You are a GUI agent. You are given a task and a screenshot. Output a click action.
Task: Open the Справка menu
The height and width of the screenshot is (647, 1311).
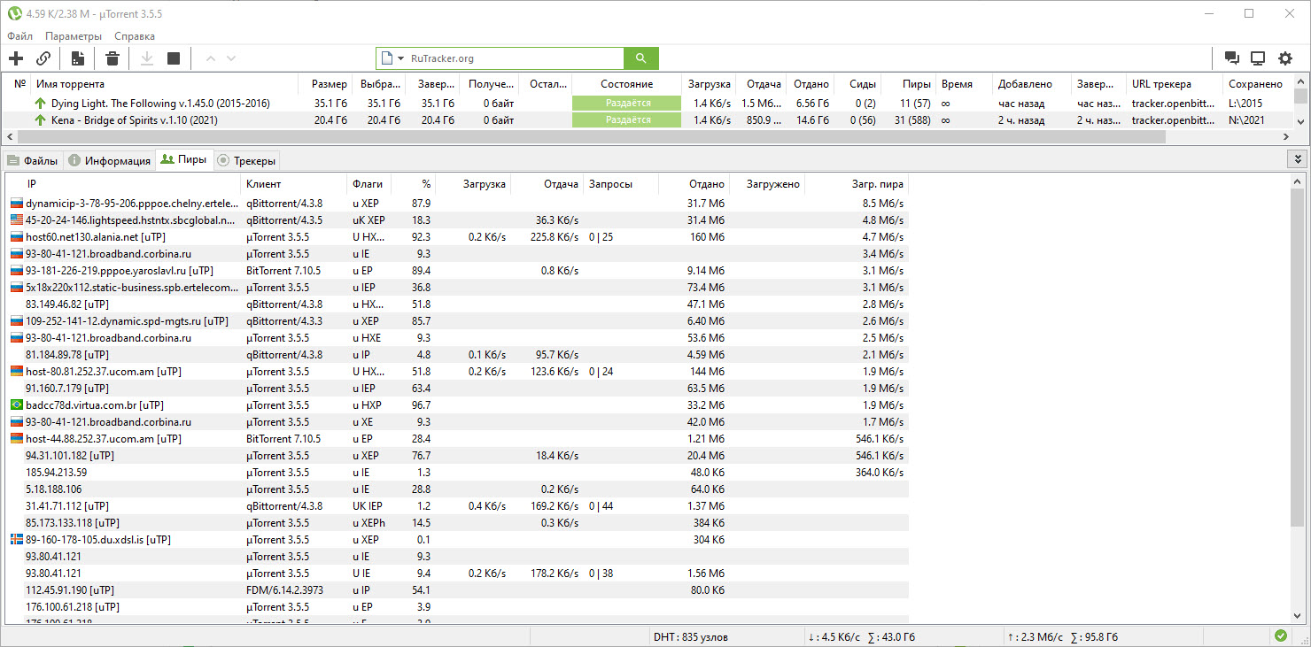tap(135, 36)
